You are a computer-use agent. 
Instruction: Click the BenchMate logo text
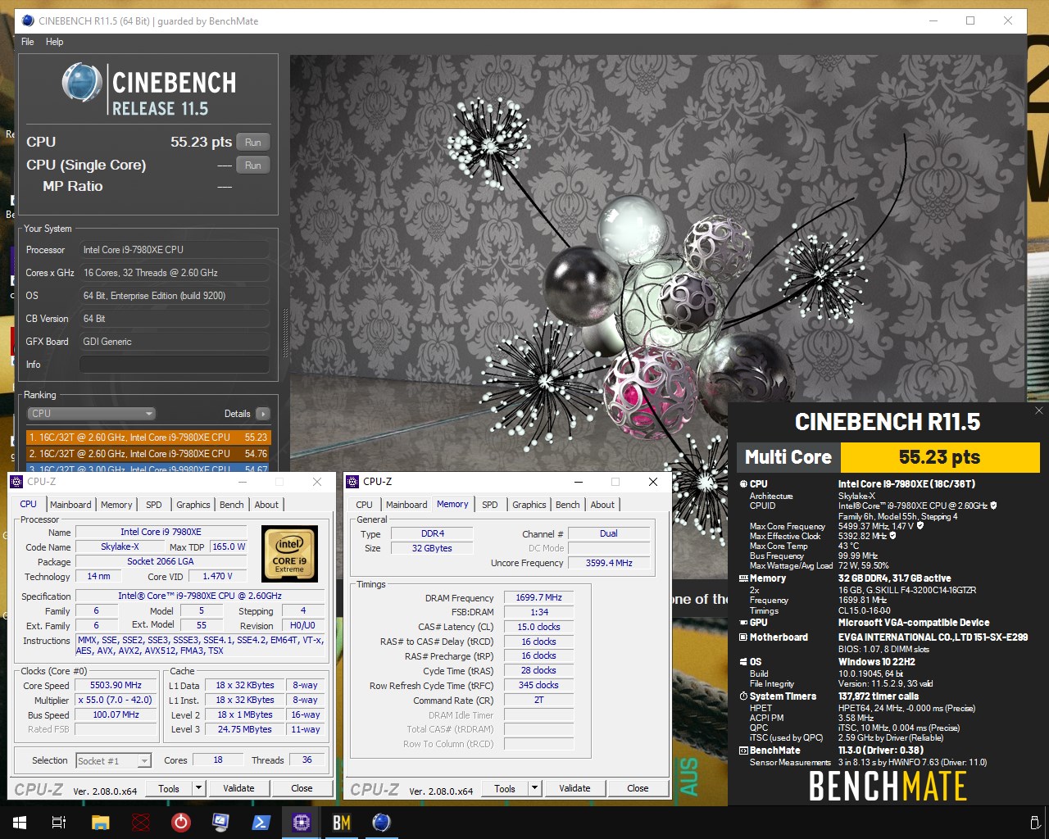(888, 787)
